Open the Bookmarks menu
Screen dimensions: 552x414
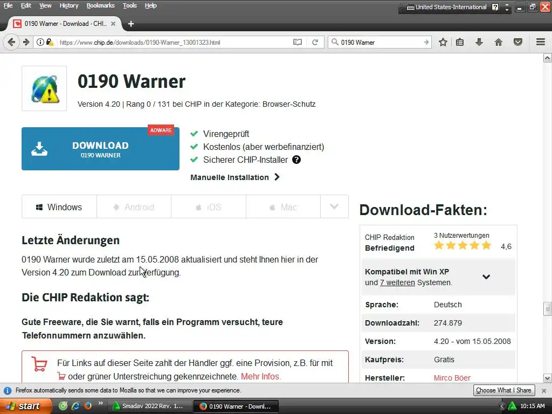pyautogui.click(x=101, y=5)
